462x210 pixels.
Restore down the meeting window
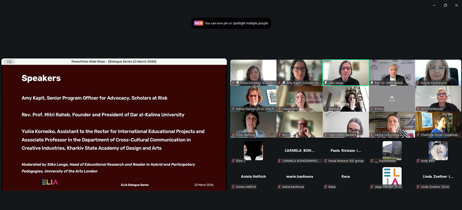445,5
